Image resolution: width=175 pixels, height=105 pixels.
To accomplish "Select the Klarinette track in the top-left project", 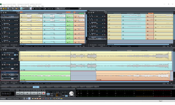I will click(6, 28).
